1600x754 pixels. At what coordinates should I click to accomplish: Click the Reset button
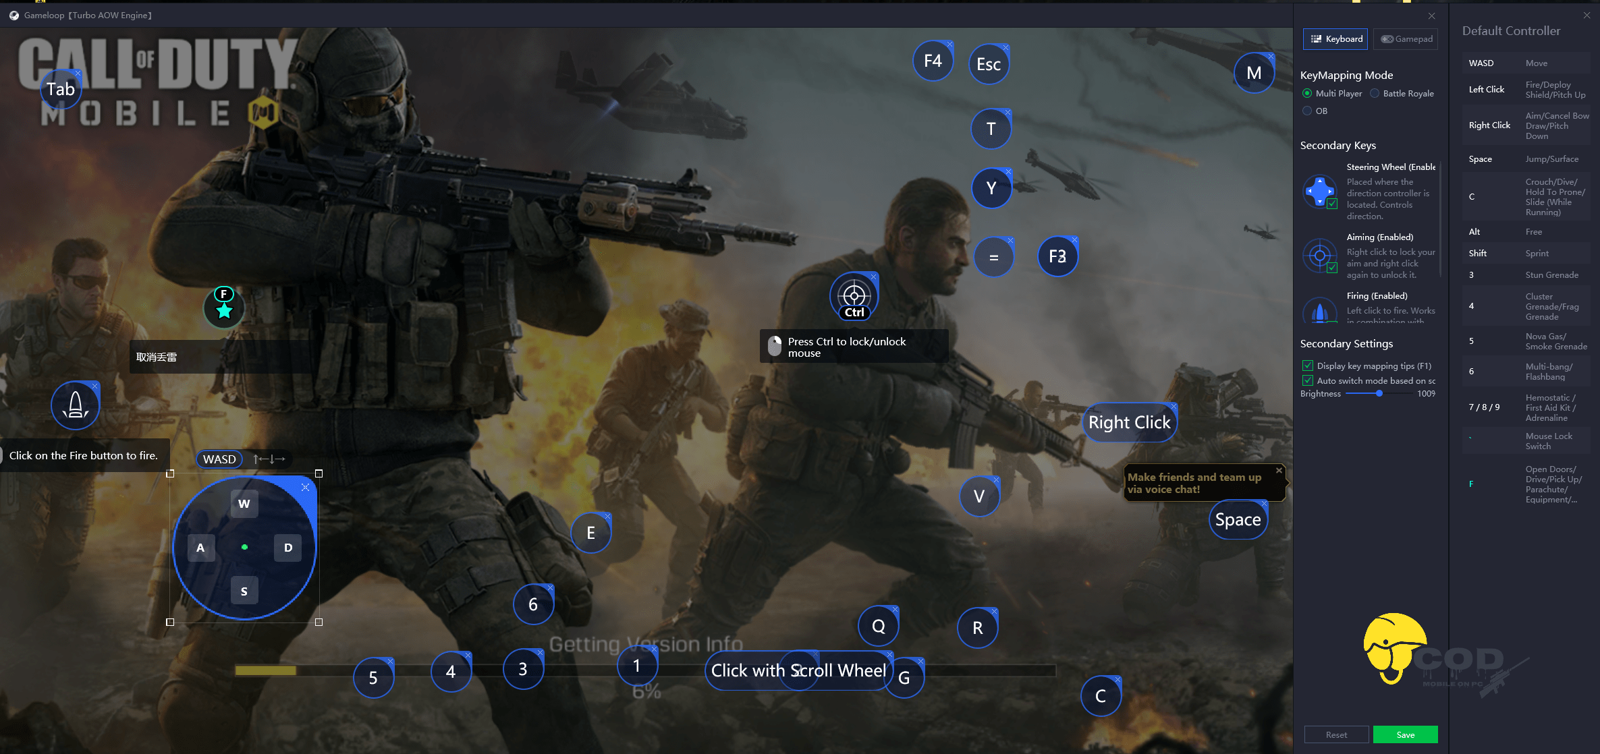click(1336, 734)
